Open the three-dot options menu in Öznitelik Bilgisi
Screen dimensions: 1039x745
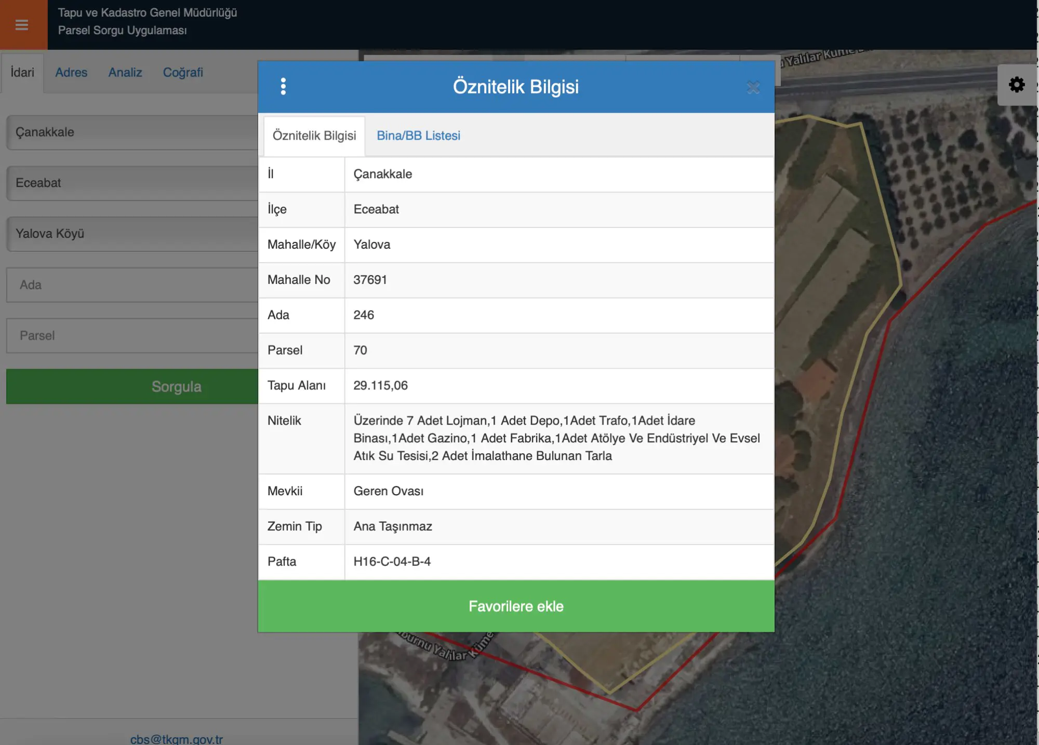point(283,86)
